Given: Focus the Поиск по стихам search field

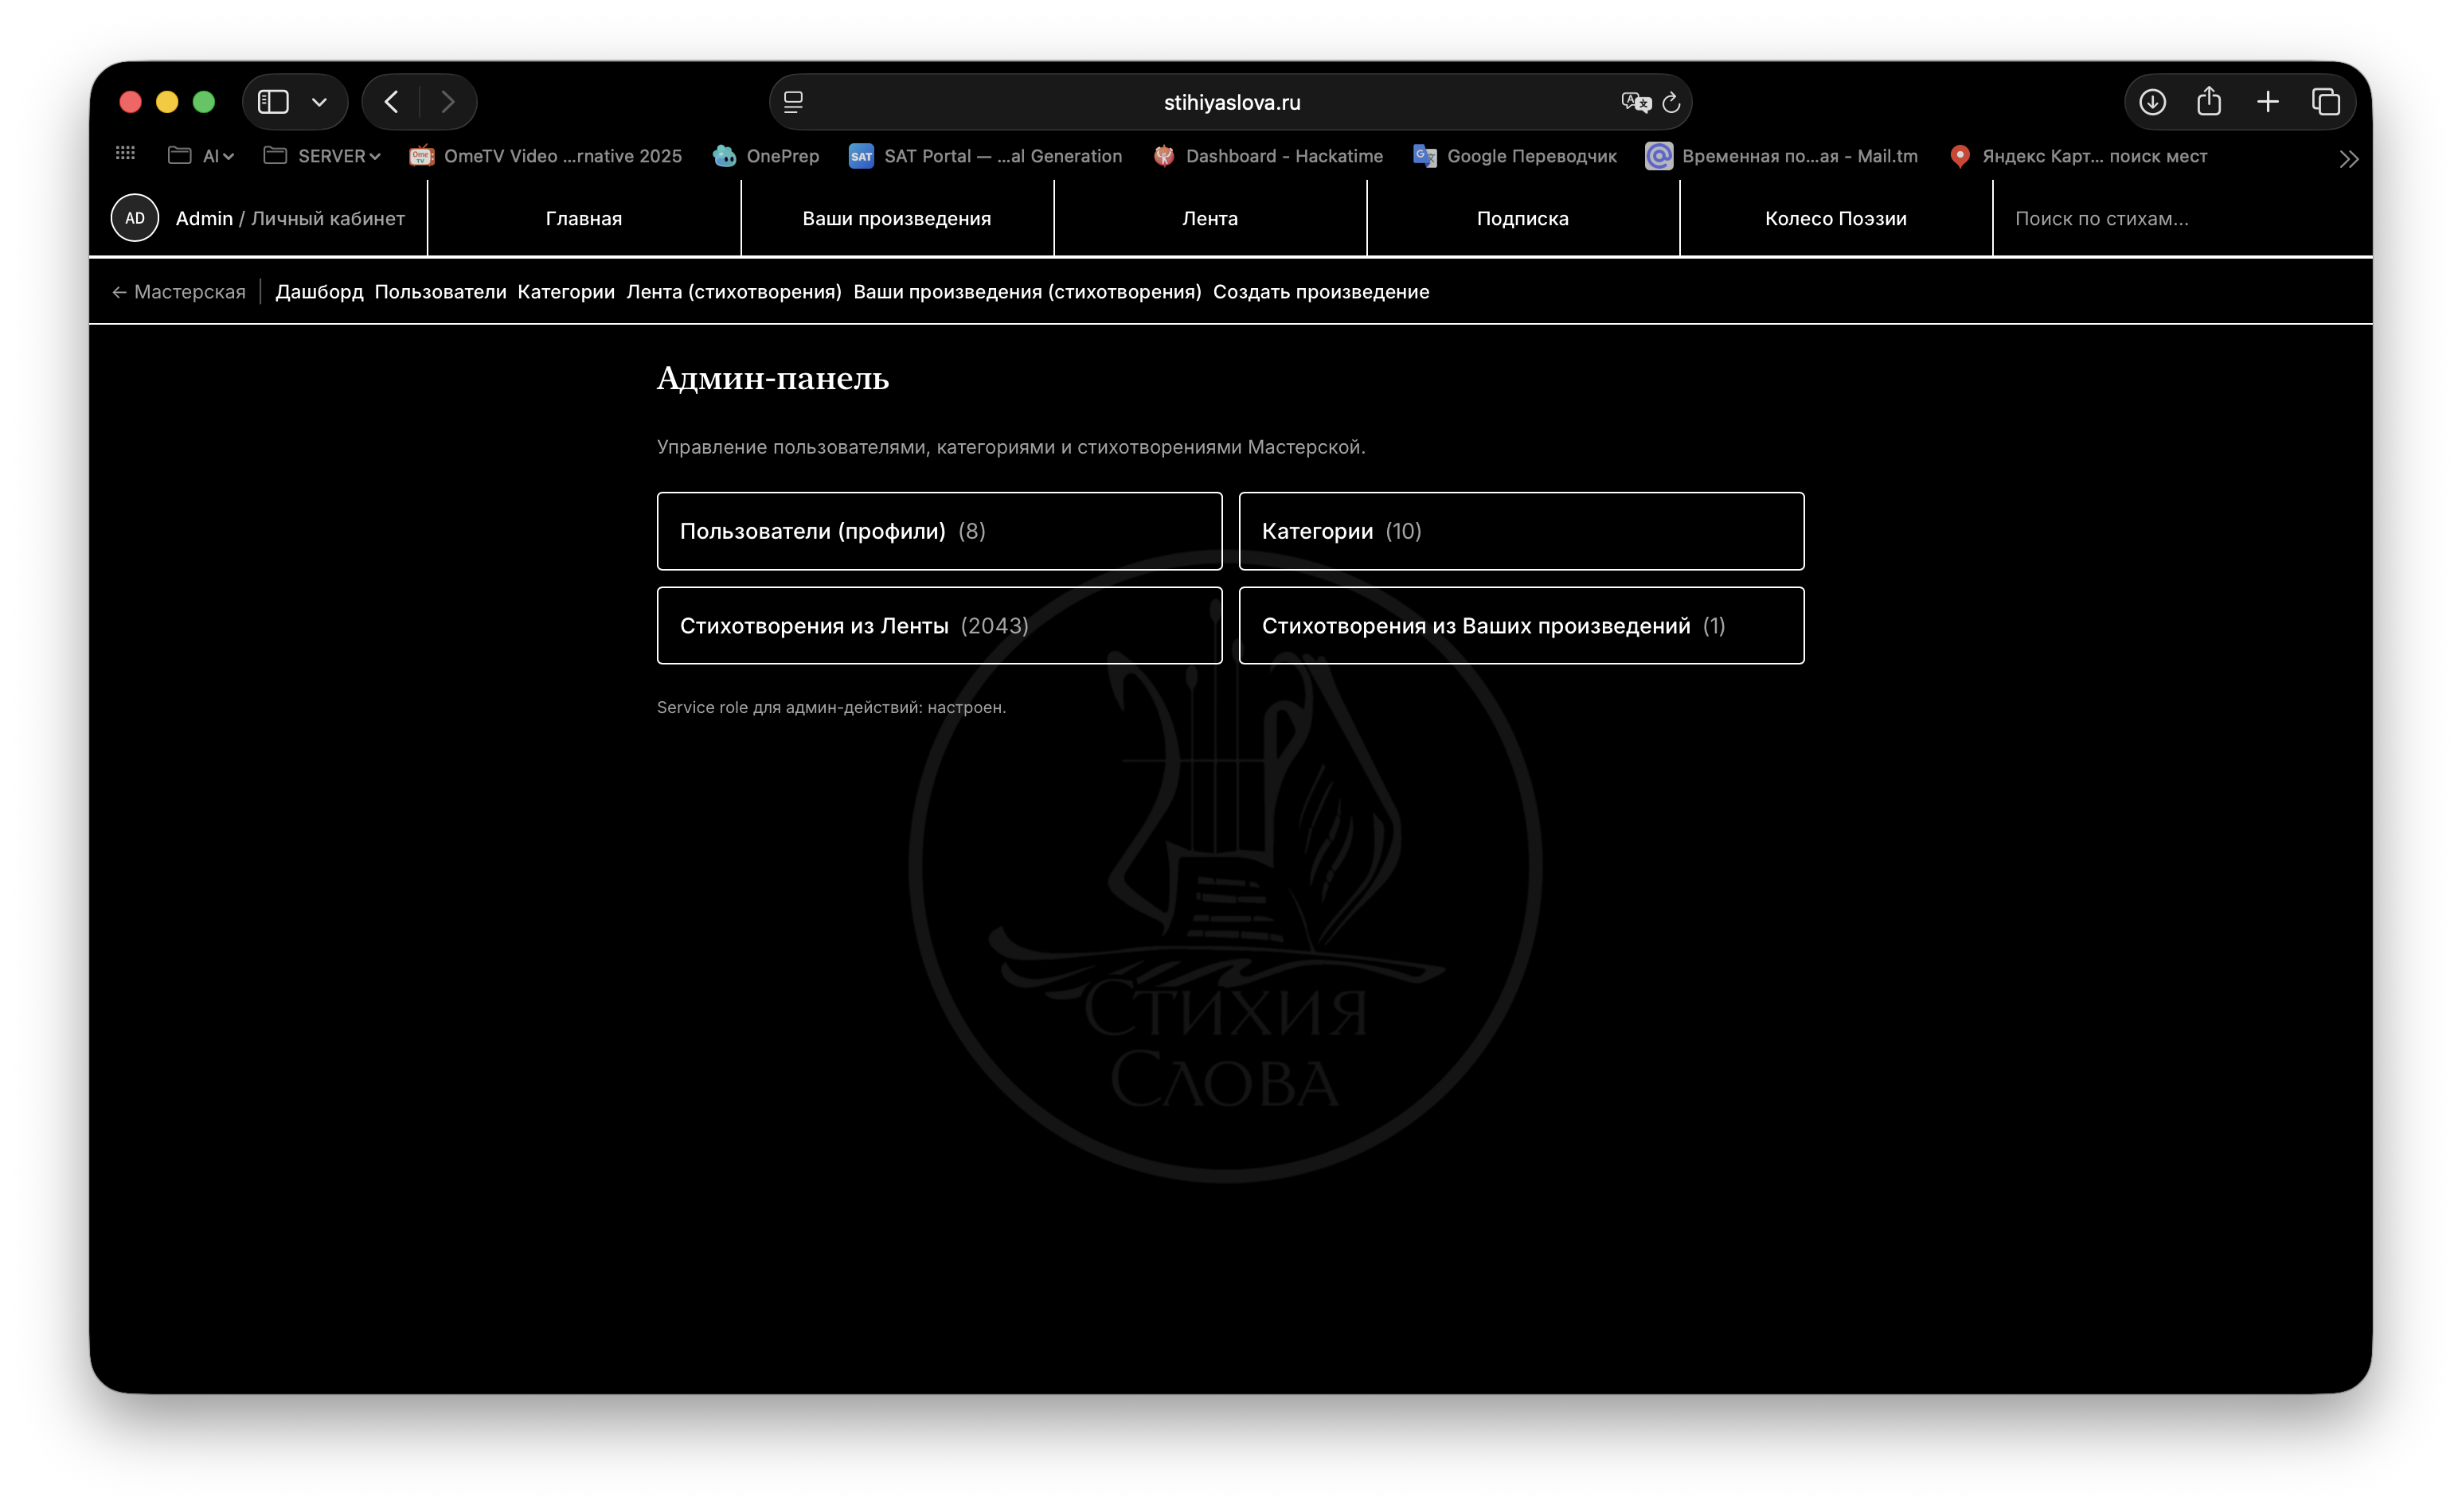Looking at the screenshot, I should point(2181,218).
